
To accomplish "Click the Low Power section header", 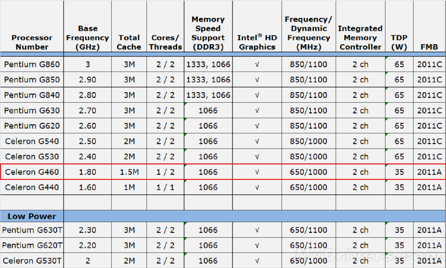I will (32, 216).
